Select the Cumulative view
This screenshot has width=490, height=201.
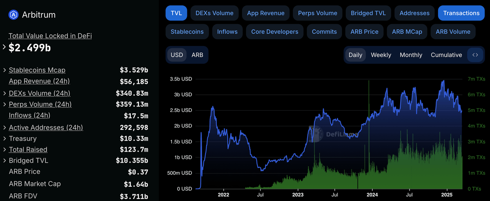tap(446, 55)
